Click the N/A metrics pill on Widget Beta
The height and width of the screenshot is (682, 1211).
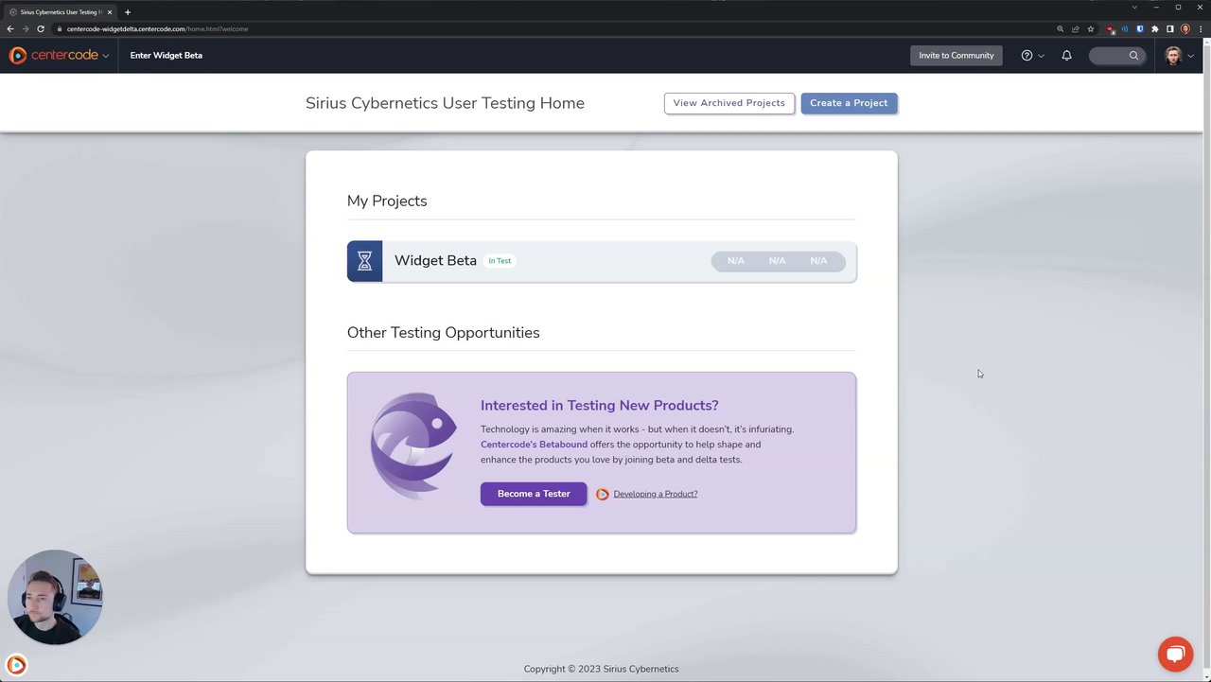pyautogui.click(x=778, y=261)
